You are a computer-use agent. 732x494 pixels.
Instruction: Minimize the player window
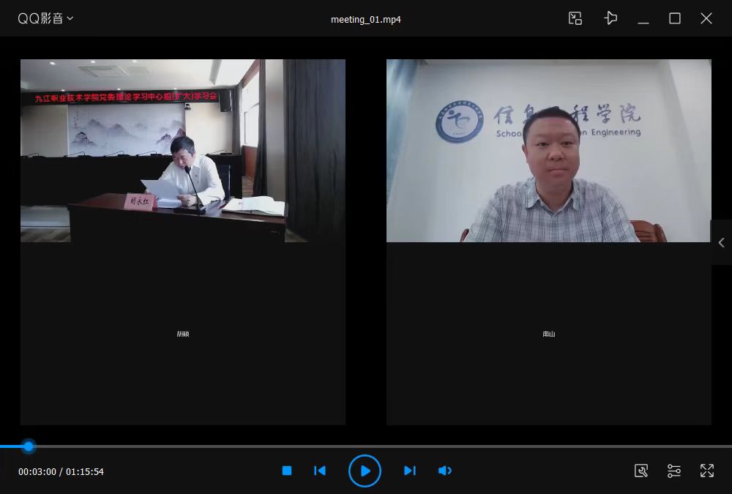643,20
